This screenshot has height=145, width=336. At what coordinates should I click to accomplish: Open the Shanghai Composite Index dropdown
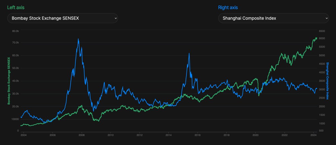pos(273,18)
